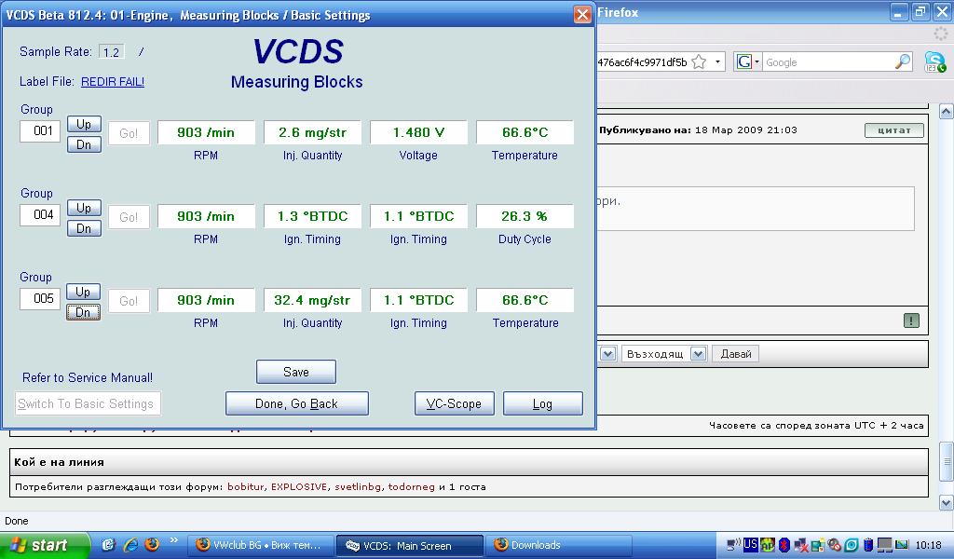
Task: Open the Google search engine dropdown
Action: (x=748, y=62)
